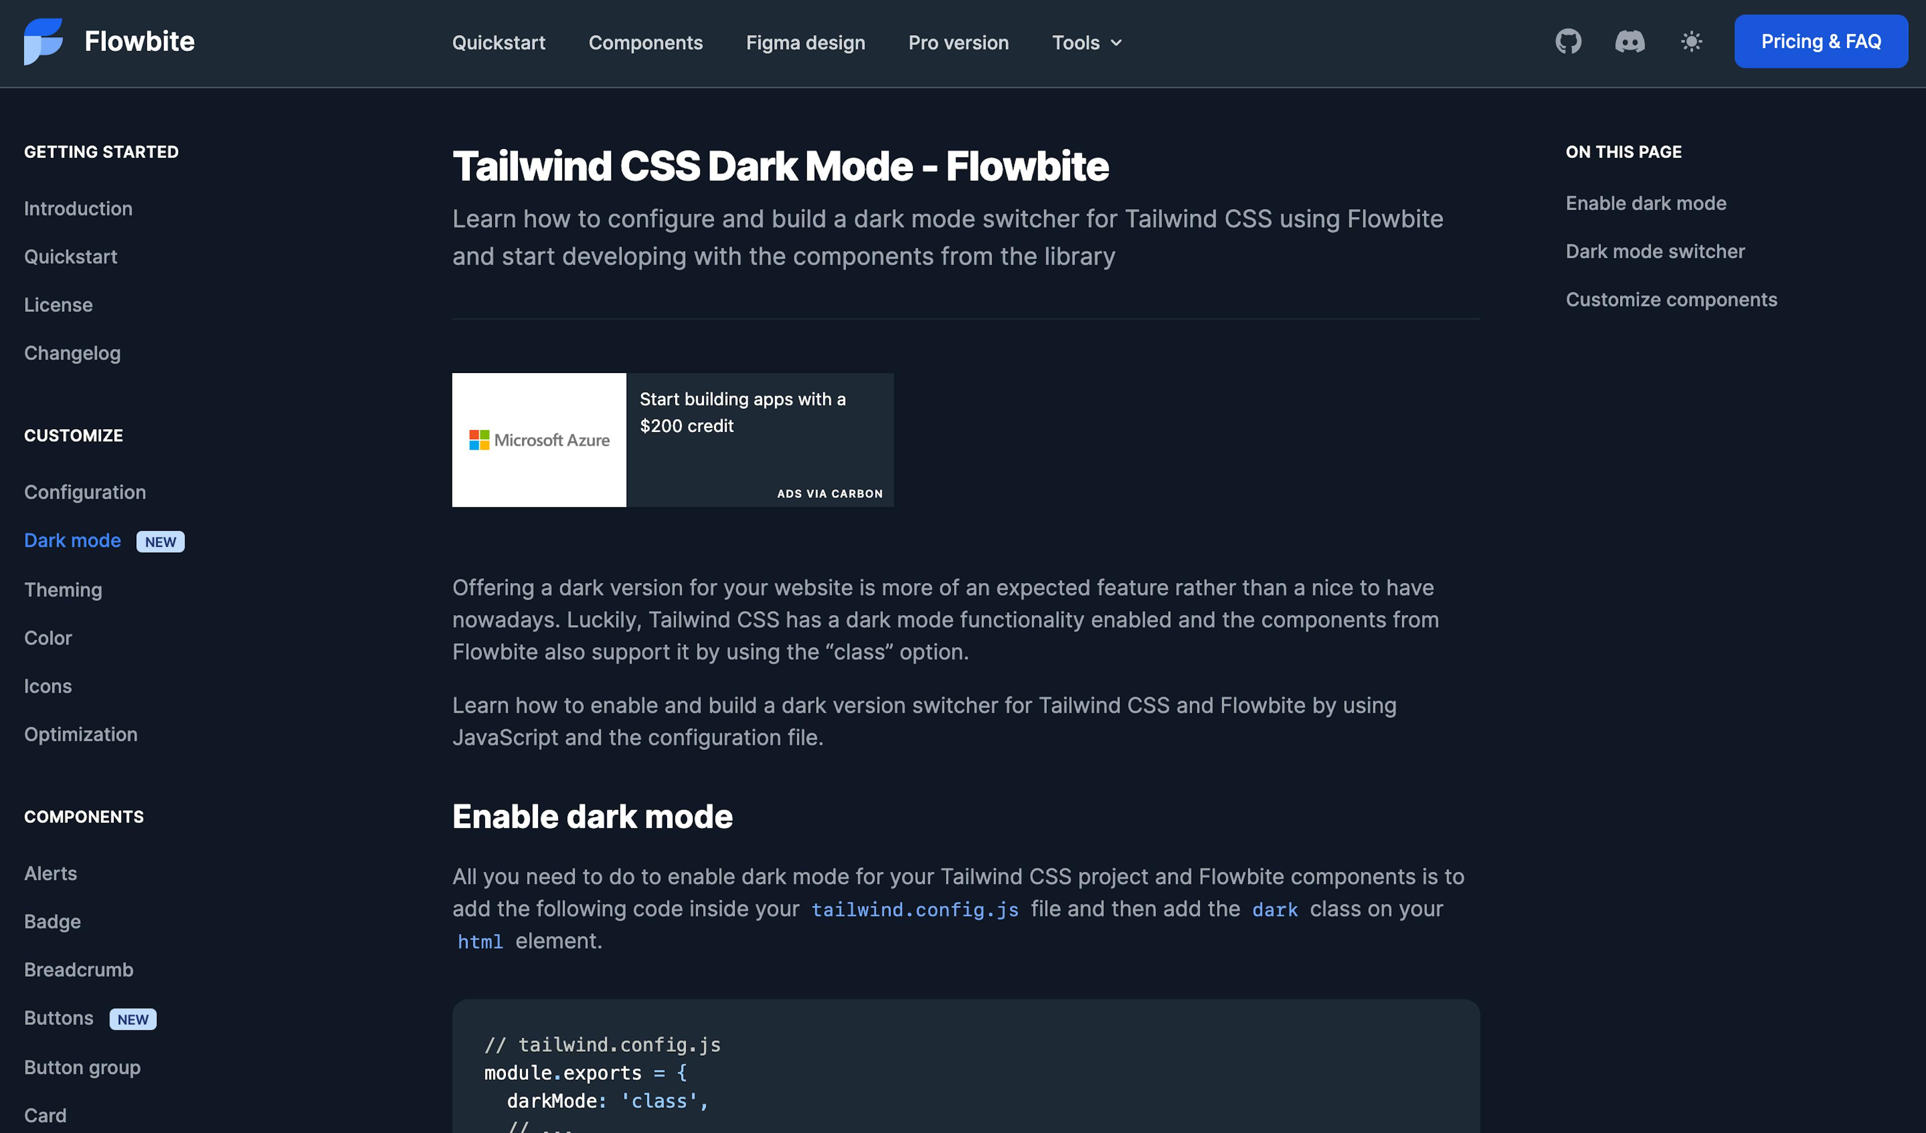This screenshot has height=1133, width=1926.
Task: Jump to Customize components section
Action: tap(1671, 299)
